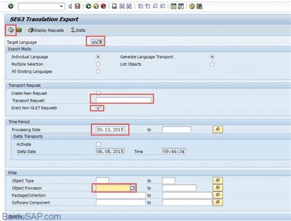
Task: Open Object Processor value help button
Action: (x=133, y=188)
